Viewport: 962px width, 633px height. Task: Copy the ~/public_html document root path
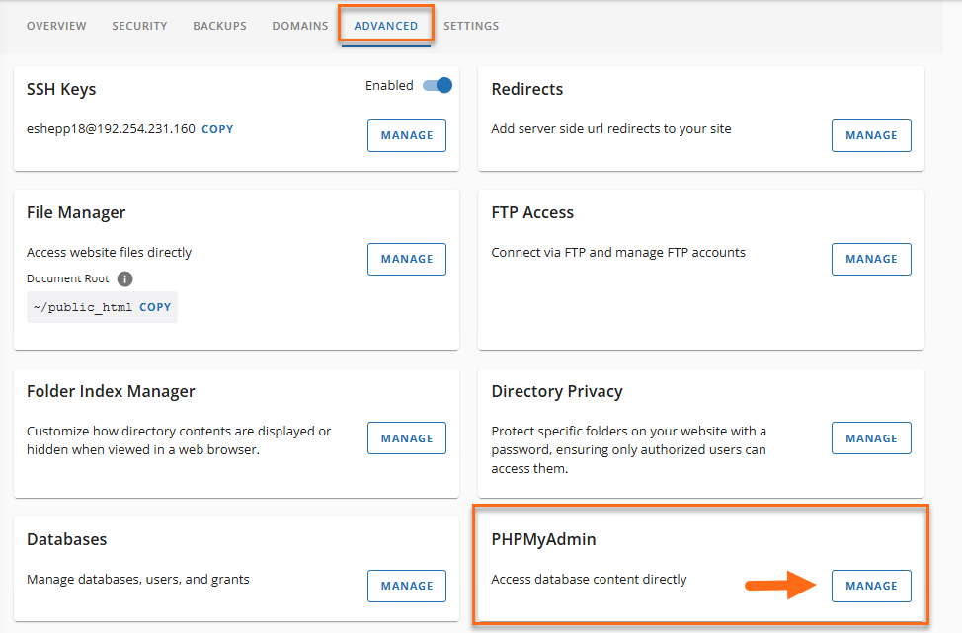155,307
